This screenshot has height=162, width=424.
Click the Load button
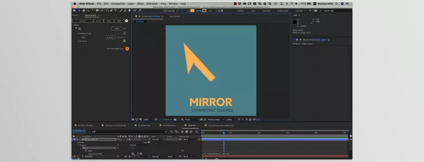coord(98,21)
